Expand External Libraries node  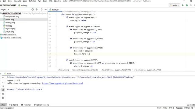coord(9,35)
